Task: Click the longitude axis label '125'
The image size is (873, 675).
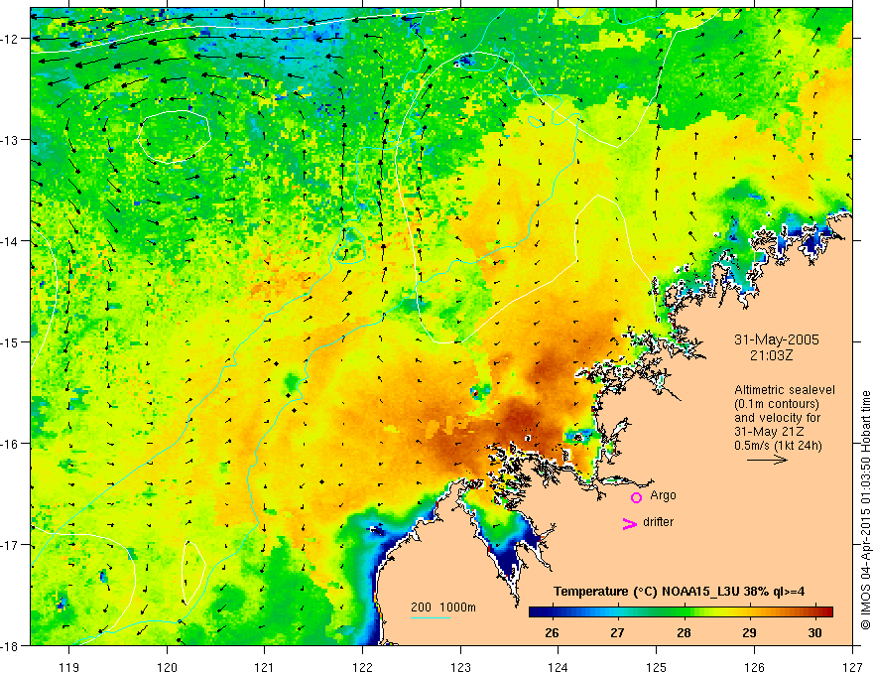Action: pos(657,667)
